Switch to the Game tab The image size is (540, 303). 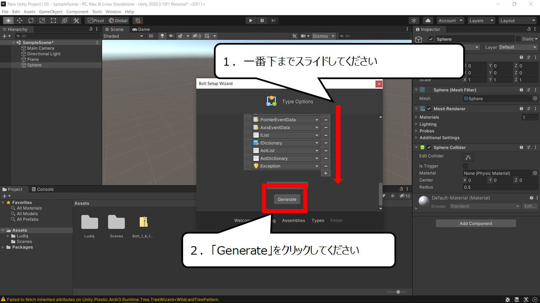coord(141,29)
